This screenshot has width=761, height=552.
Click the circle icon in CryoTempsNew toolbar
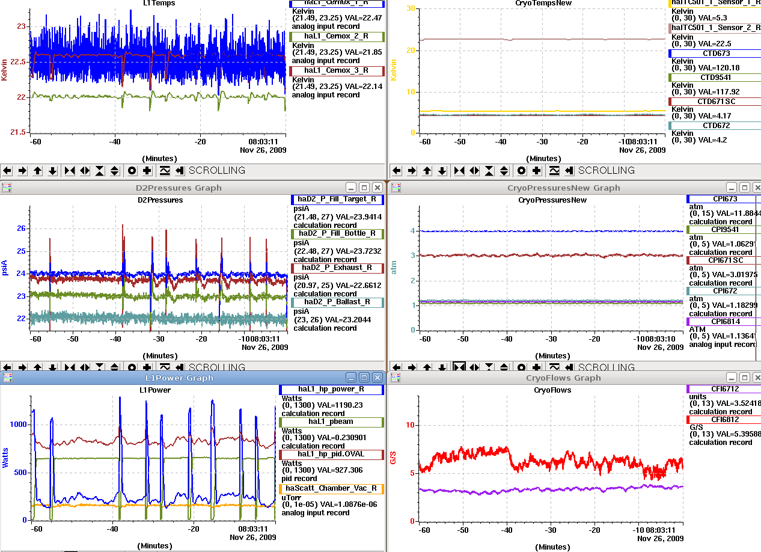[522, 171]
